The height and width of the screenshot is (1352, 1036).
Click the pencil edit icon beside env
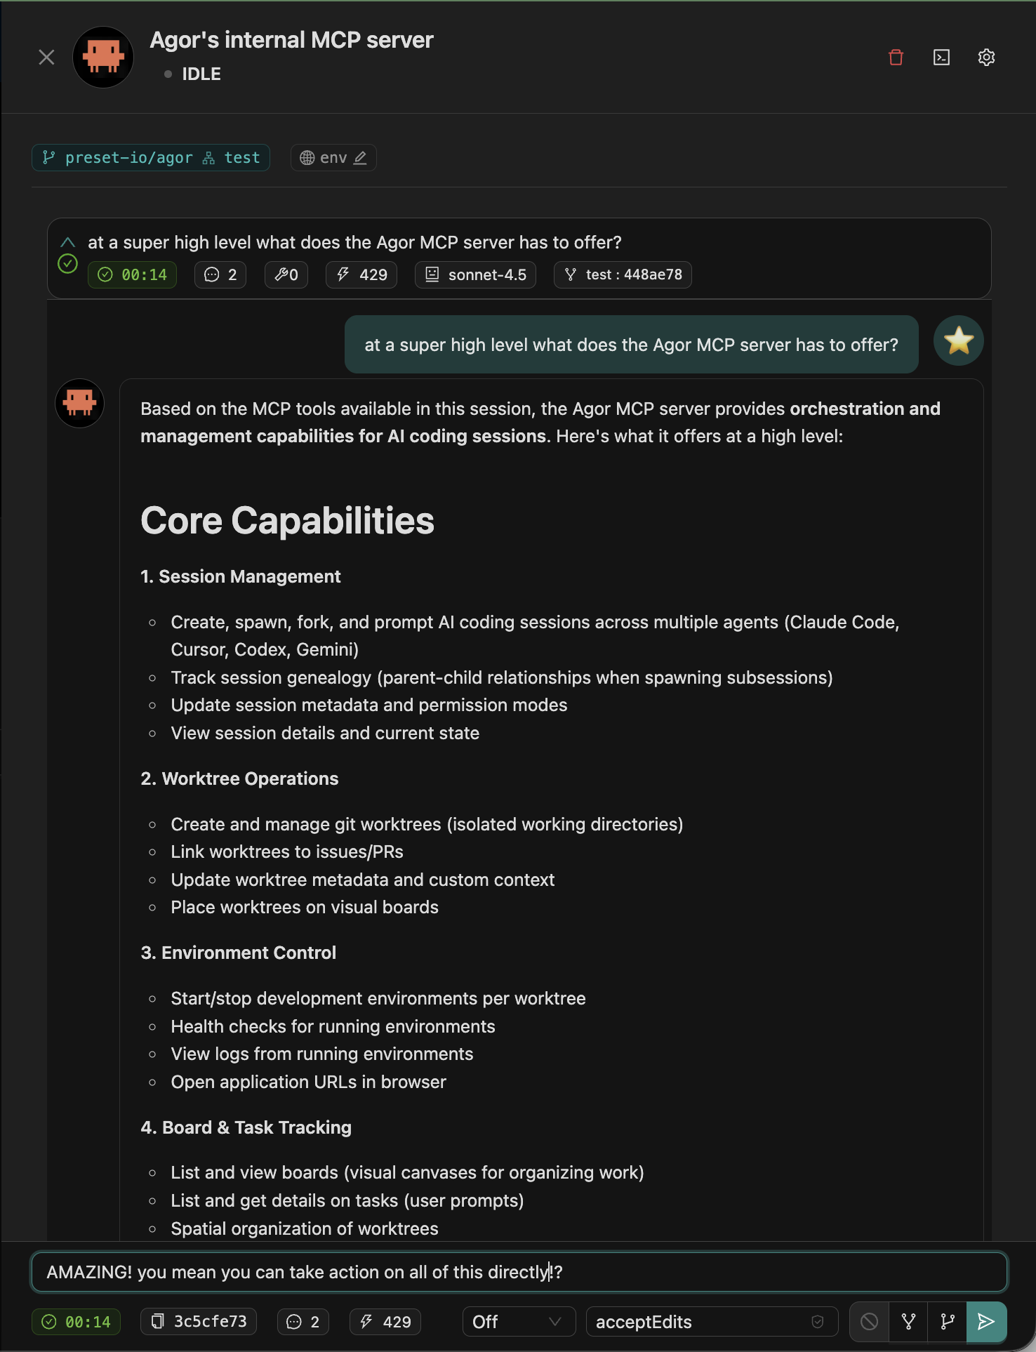pyautogui.click(x=360, y=158)
